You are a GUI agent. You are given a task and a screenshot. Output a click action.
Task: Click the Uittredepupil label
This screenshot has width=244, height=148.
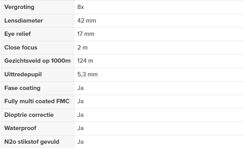pyautogui.click(x=23, y=74)
